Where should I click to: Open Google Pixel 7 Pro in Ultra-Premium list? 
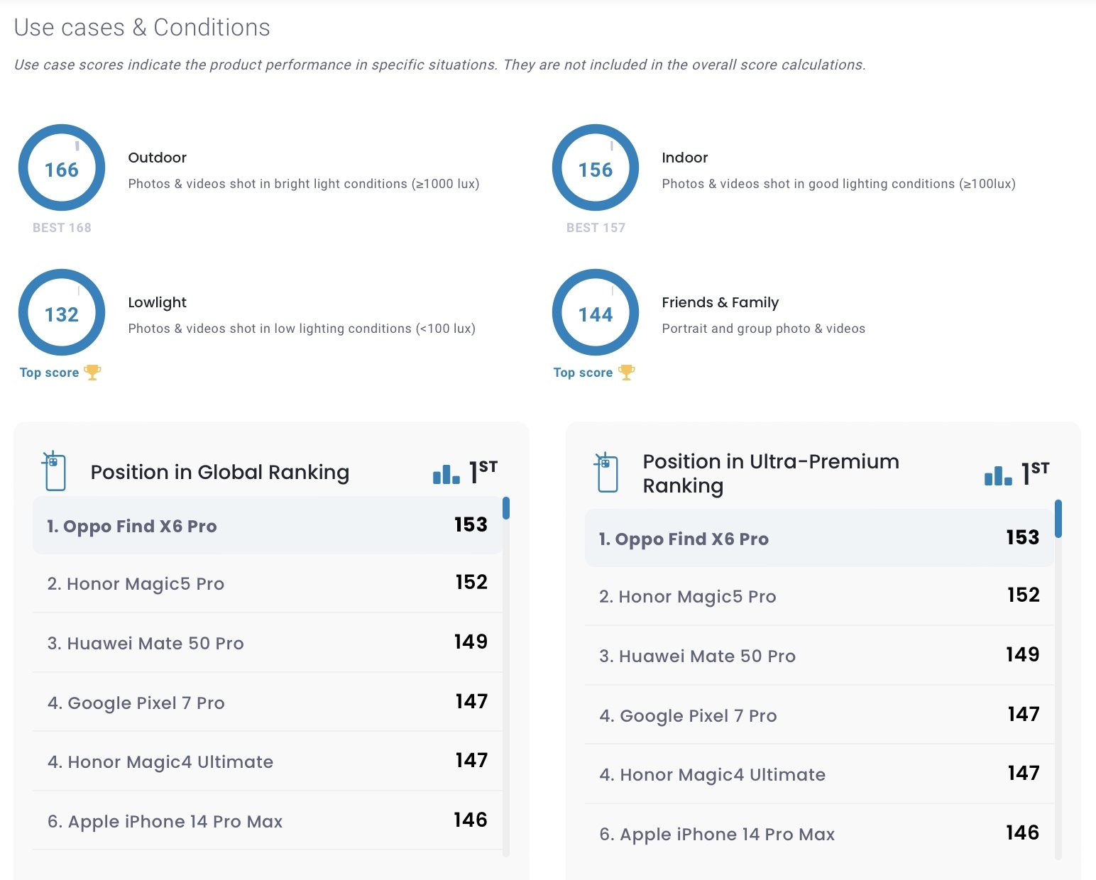pos(819,715)
